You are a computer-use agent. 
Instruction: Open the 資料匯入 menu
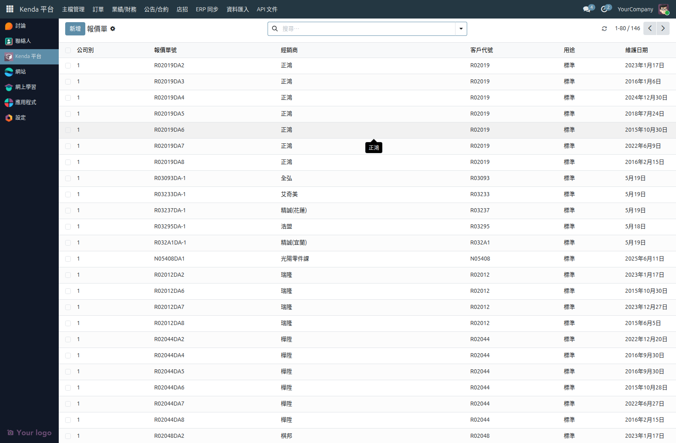coord(238,9)
